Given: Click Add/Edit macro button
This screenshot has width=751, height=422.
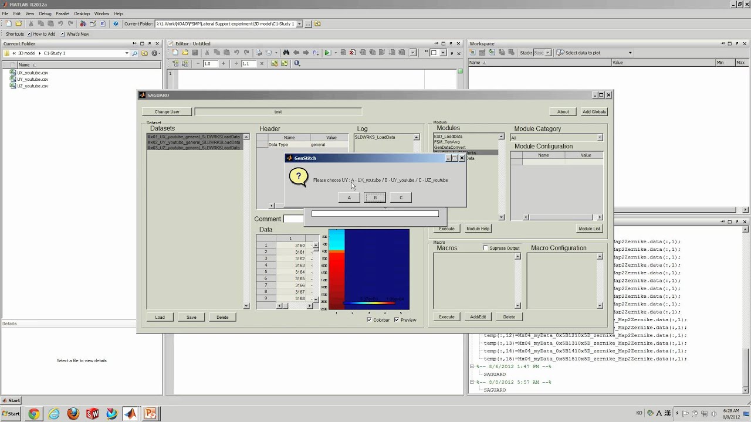Looking at the screenshot, I should (x=478, y=317).
